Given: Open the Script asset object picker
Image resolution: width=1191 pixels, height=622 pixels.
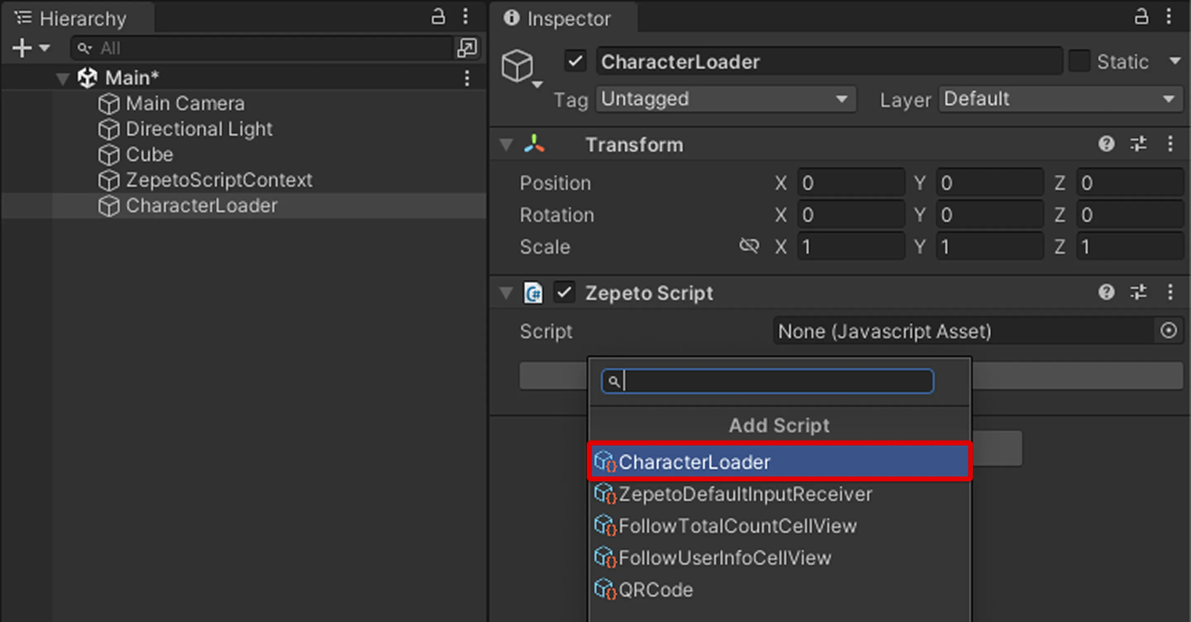Looking at the screenshot, I should point(1169,330).
